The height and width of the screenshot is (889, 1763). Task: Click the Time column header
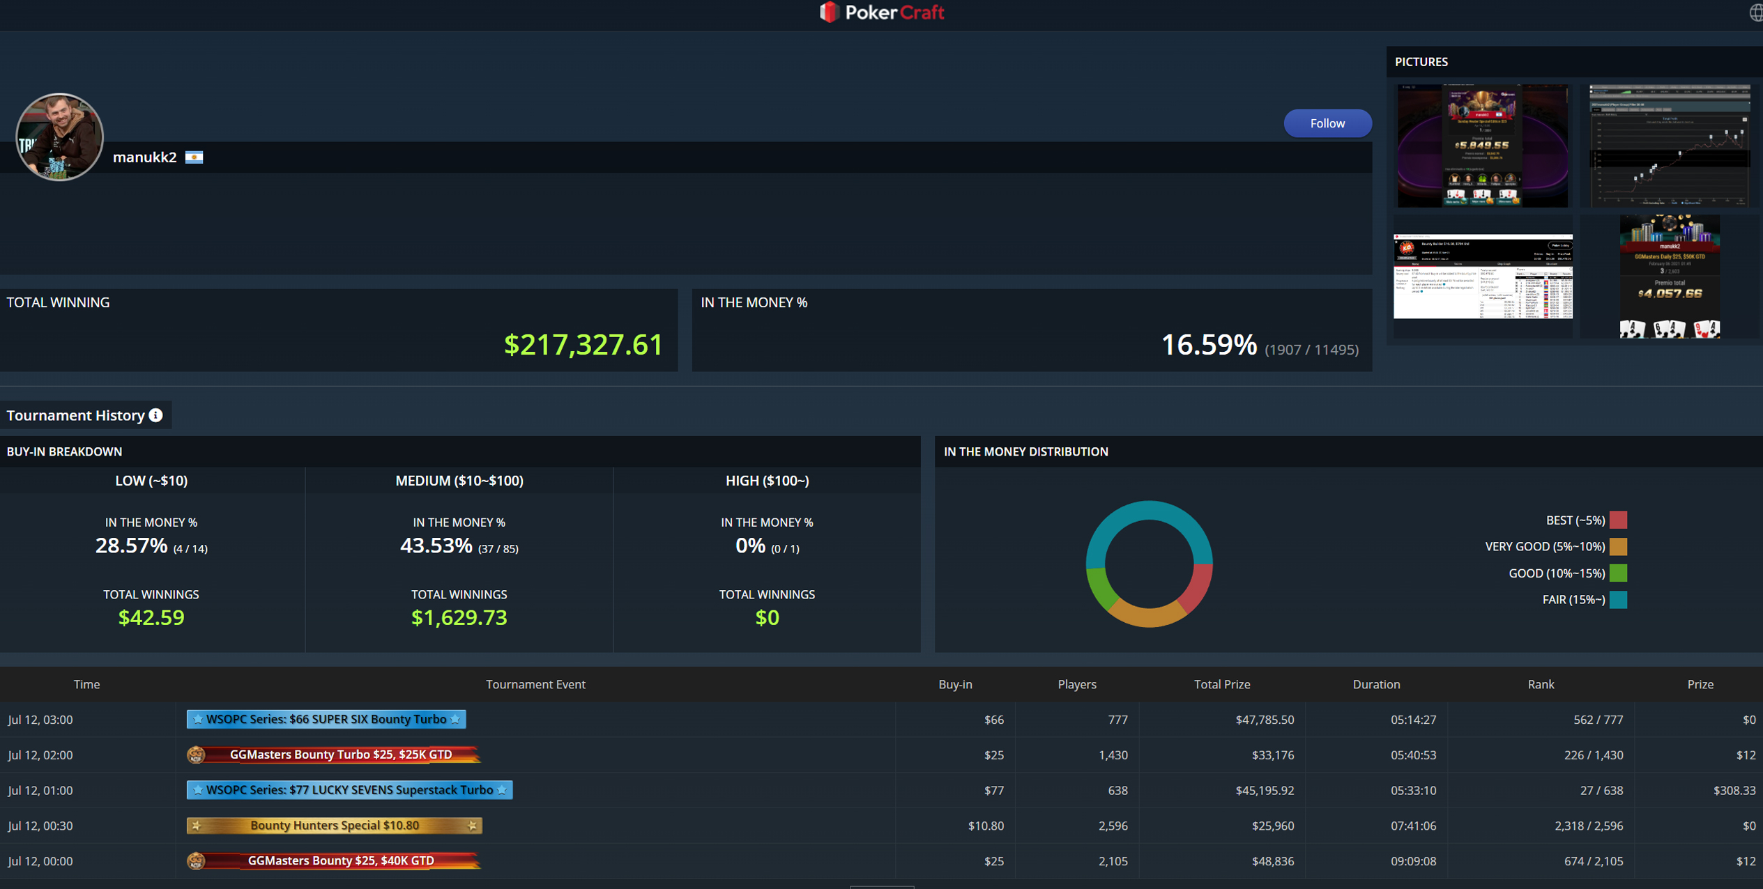pyautogui.click(x=87, y=684)
